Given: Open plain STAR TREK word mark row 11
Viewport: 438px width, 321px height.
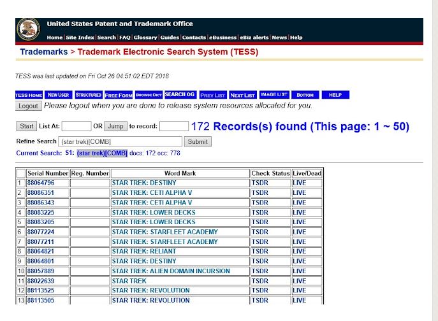Looking at the screenshot, I should click(x=129, y=281).
